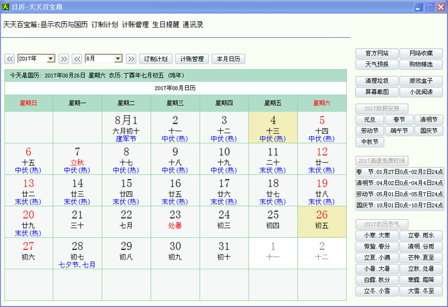Click the 国庆节 holiday button

tap(428, 130)
